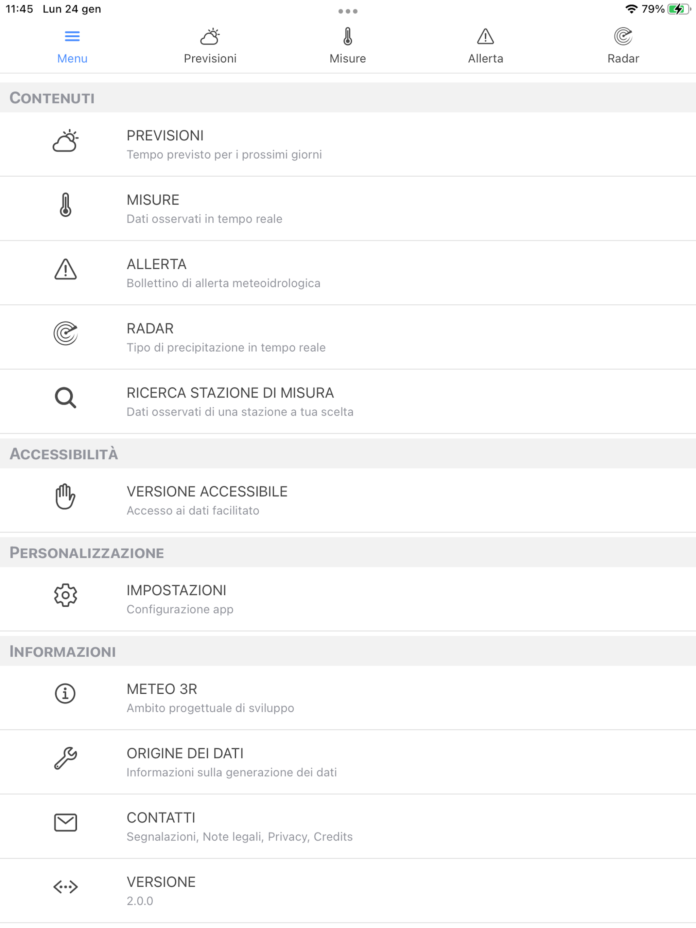Select ALLERTA bollettino meteoidrologica entry
696x928 pixels.
point(348,273)
